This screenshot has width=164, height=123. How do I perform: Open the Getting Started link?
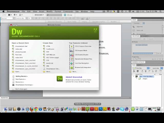click(x=21, y=76)
